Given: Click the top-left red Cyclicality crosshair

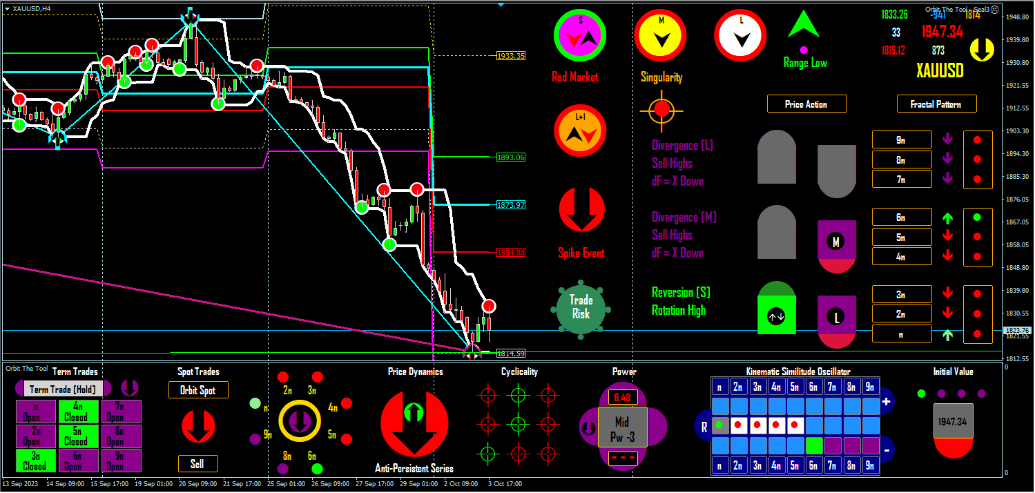Looking at the screenshot, I should (488, 396).
